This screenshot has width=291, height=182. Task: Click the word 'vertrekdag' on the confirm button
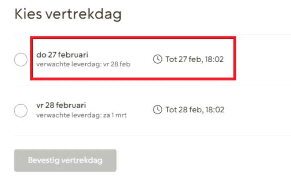click(82, 160)
